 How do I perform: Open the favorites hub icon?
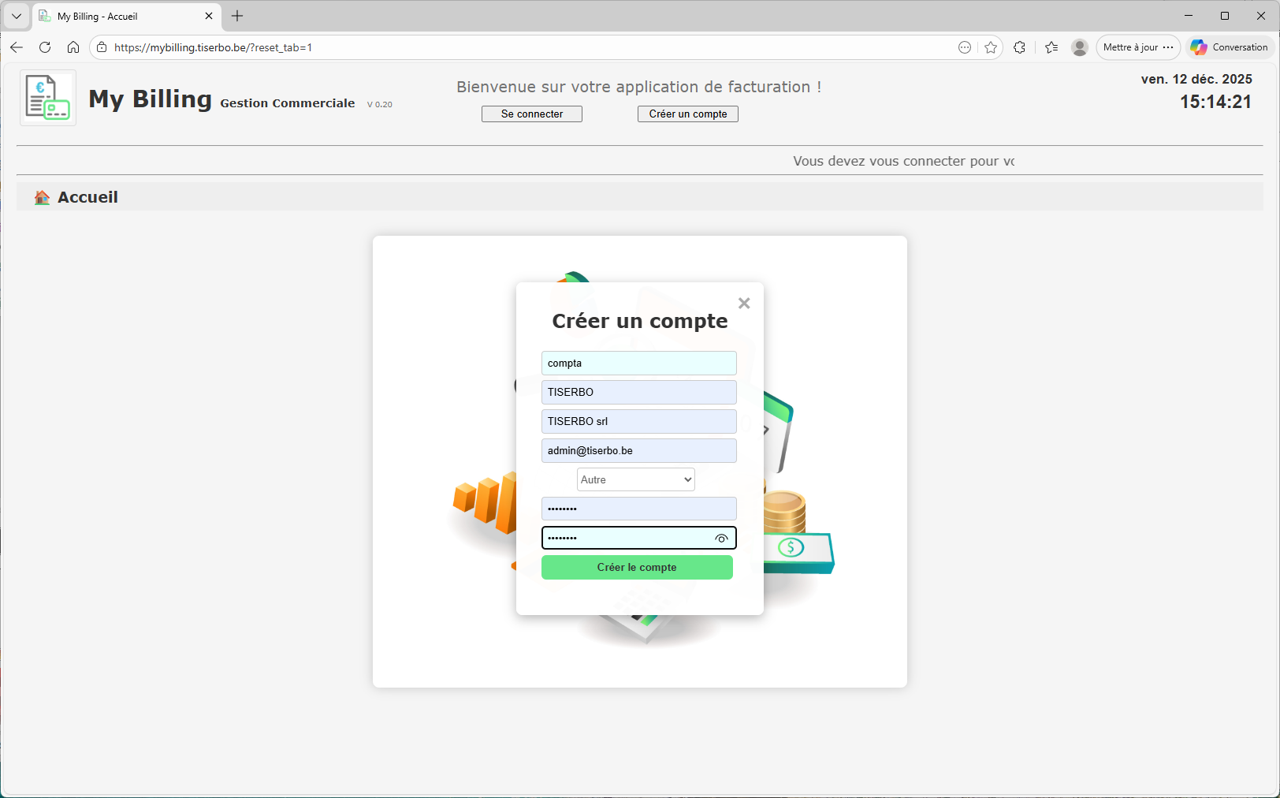click(1051, 47)
